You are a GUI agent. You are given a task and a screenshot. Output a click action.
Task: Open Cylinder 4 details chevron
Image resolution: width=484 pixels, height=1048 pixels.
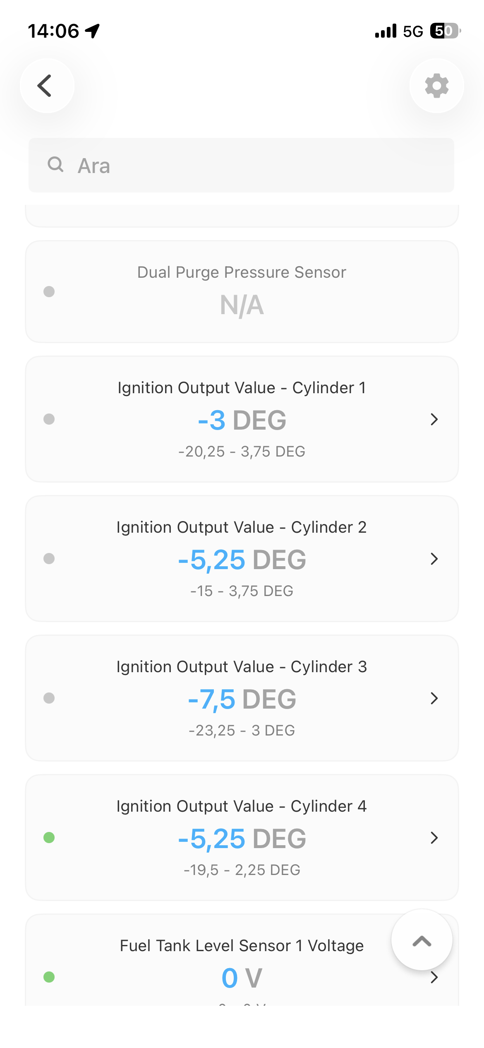pos(434,838)
